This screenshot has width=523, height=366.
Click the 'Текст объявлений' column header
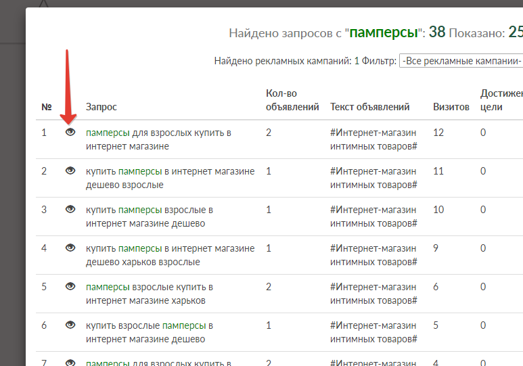369,107
